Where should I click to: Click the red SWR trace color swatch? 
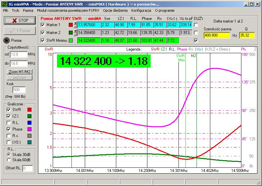(29, 109)
